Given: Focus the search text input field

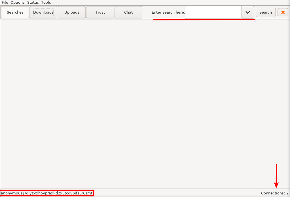Looking at the screenshot, I should (x=213, y=12).
